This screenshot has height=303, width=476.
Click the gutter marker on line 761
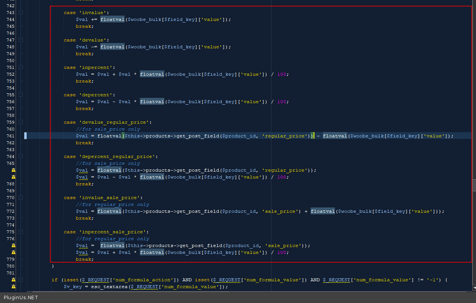click(26, 136)
